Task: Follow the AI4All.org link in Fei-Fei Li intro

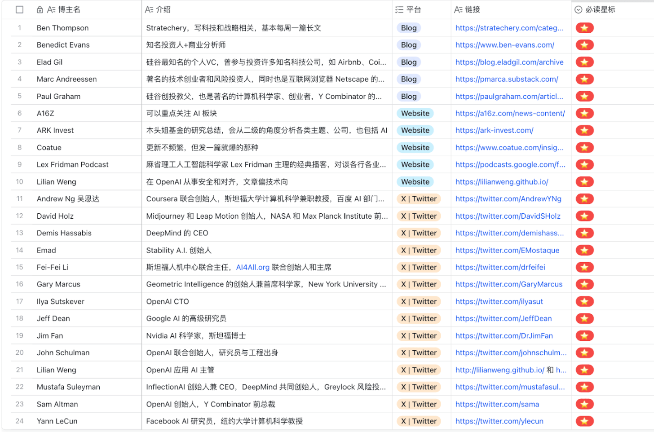Action: 253,267
